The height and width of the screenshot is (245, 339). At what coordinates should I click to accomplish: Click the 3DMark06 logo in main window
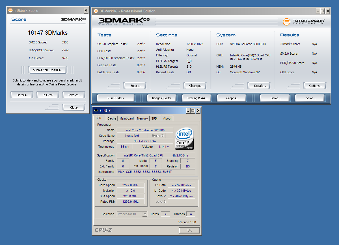point(124,21)
